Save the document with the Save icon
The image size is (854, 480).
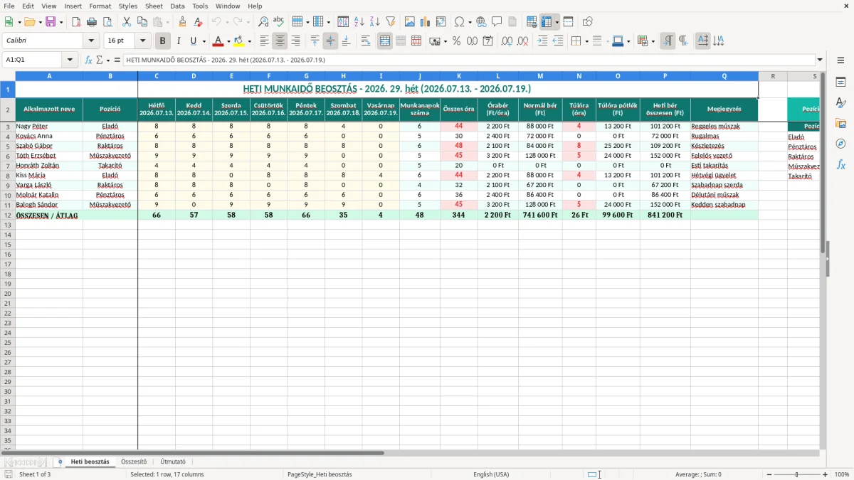coord(51,22)
